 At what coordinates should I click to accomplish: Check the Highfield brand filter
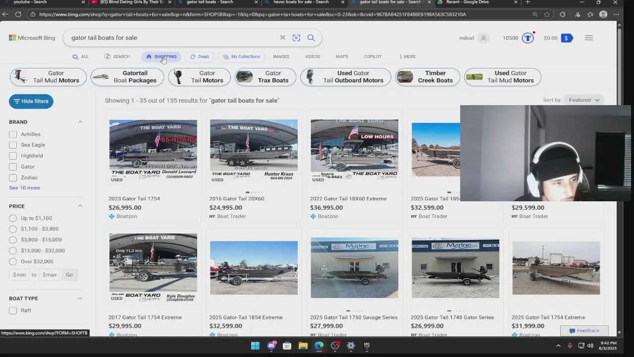(13, 156)
